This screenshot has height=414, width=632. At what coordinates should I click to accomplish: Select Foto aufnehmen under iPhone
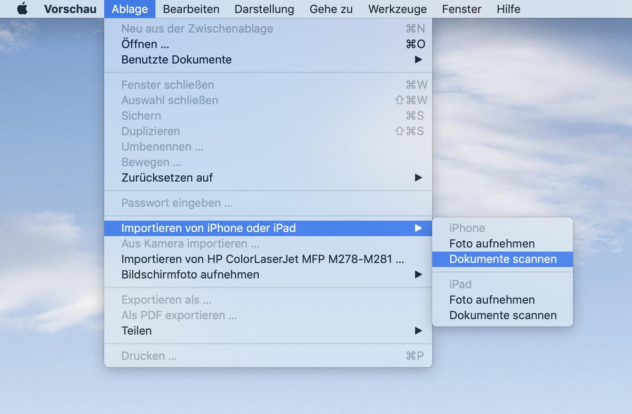502,243
